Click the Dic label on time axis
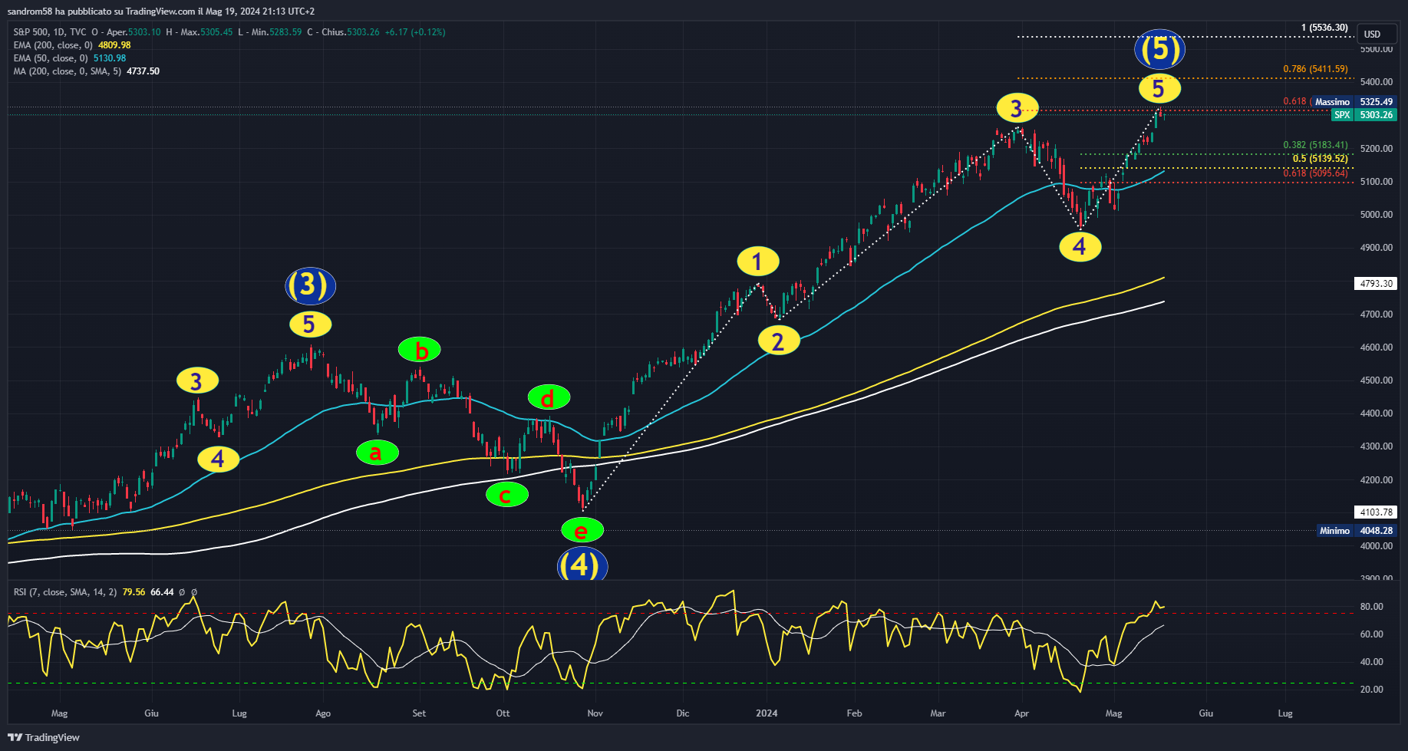 pos(683,713)
